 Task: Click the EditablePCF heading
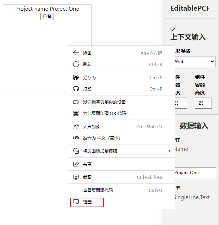190,8
